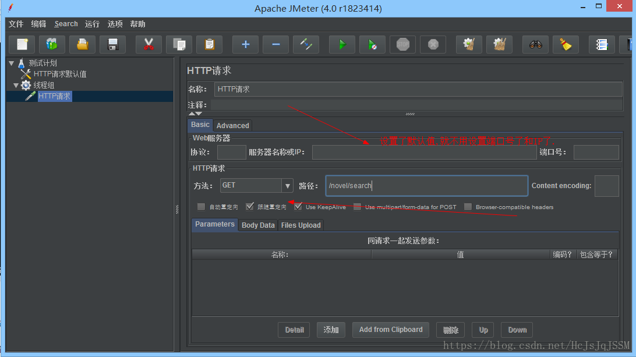
Task: Switch to the Body Data tab
Action: tap(258, 225)
